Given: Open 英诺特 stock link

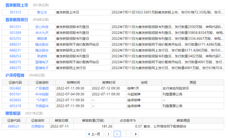Looking at the screenshot, I should (x=42, y=56).
